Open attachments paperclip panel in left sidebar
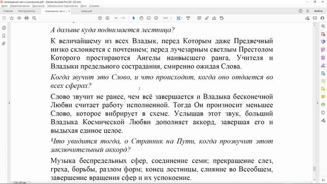The height and width of the screenshot is (184, 327). (x=4, y=43)
